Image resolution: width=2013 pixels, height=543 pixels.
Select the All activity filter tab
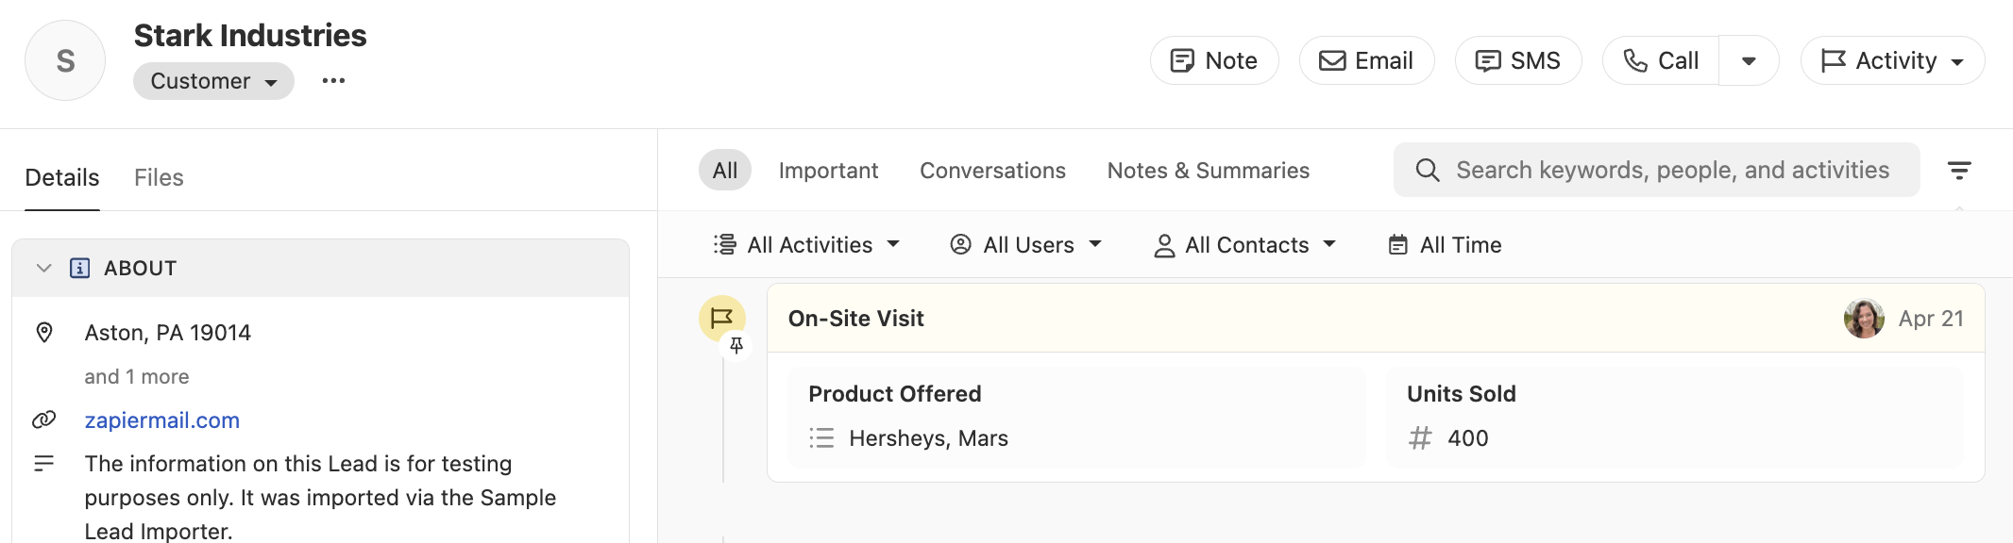point(725,171)
